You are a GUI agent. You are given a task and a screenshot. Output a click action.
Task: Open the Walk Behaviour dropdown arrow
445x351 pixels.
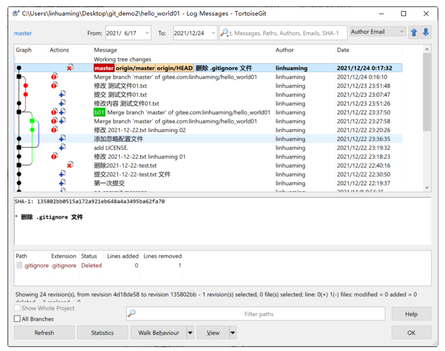pos(190,332)
